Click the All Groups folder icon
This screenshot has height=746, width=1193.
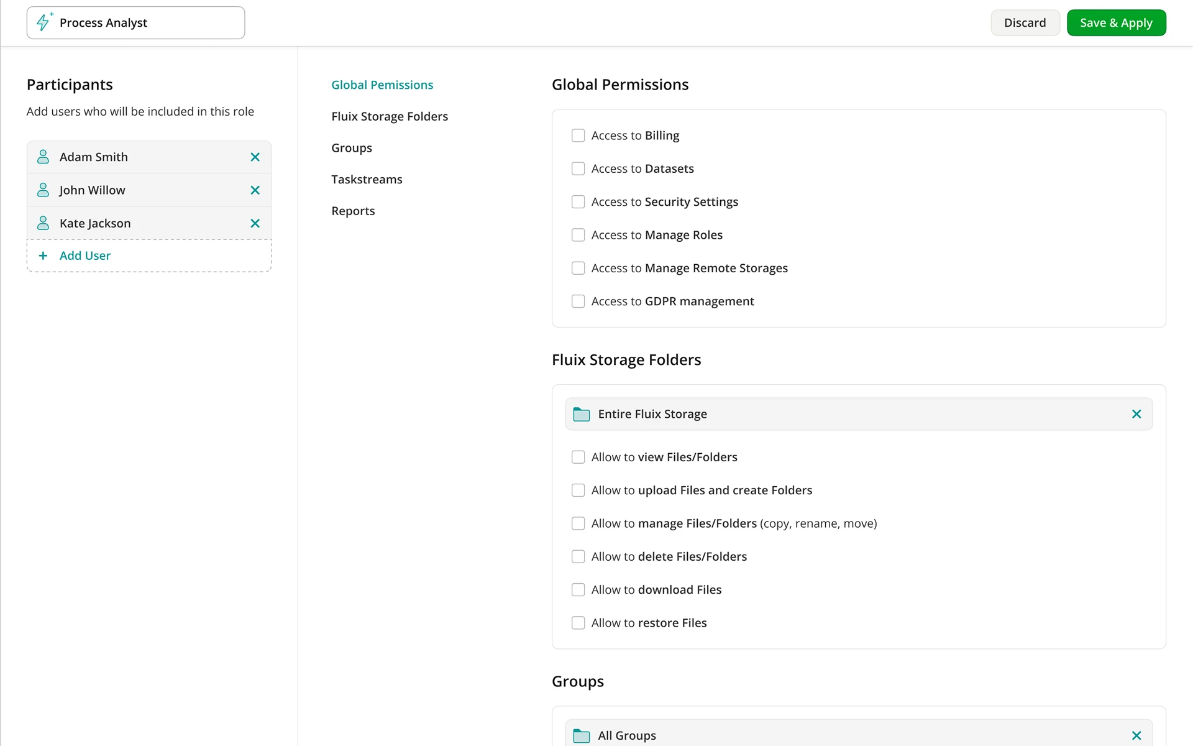[x=581, y=735]
